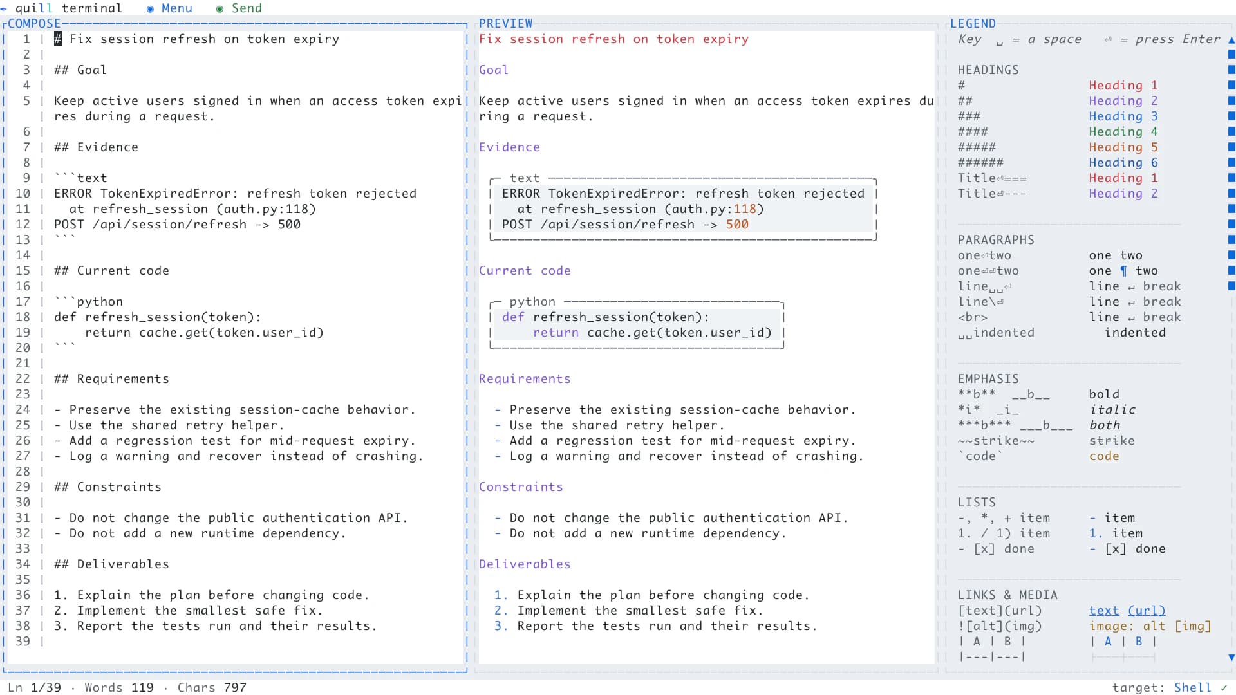Click '## Evidence' in the compose editor
This screenshot has width=1236, height=695.
(96, 147)
